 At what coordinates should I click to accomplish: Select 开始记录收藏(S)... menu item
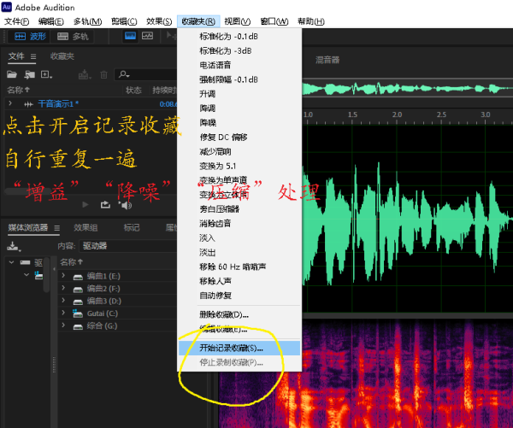pyautogui.click(x=231, y=348)
